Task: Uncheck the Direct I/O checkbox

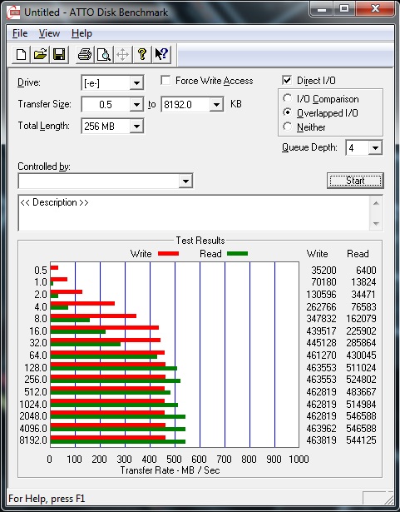Action: pyautogui.click(x=286, y=80)
